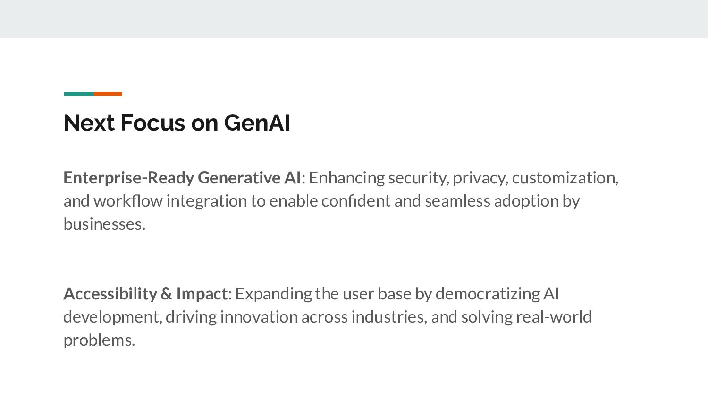The image size is (708, 398).
Task: Click the word 'businesses.' ending first paragraph
Action: click(x=104, y=224)
